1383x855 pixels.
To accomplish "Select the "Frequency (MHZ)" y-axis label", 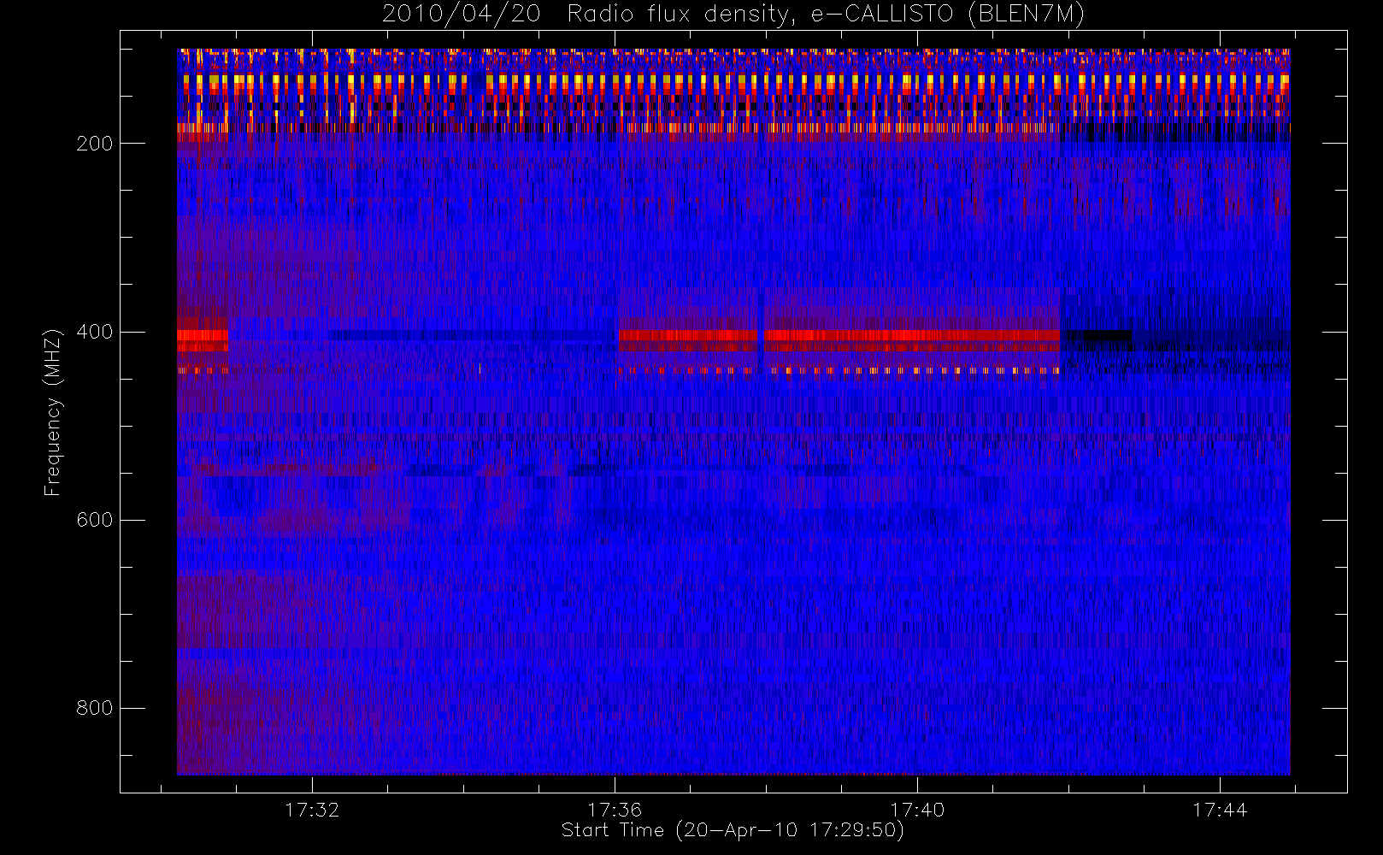I will [x=53, y=412].
